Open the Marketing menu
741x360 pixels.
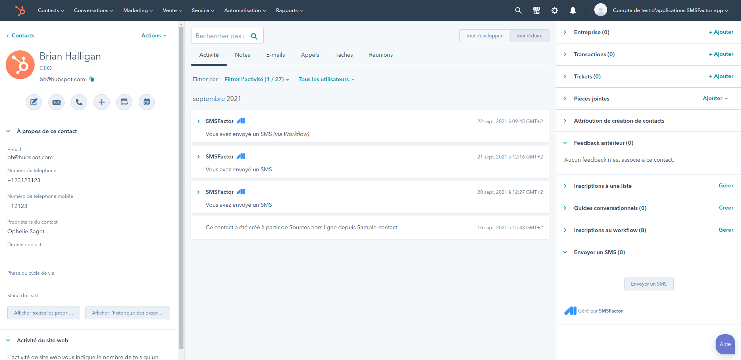138,10
